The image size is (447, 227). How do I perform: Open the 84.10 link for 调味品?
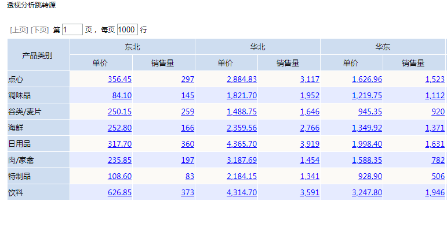(x=122, y=95)
